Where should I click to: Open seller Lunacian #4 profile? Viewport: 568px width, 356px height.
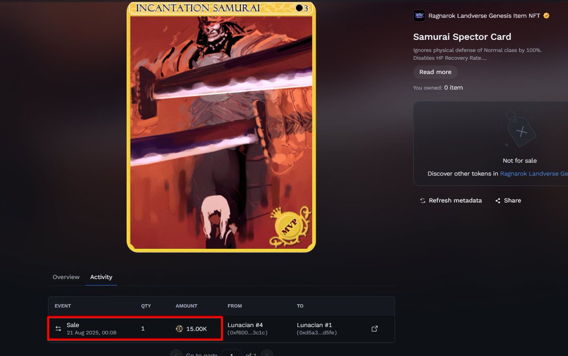click(x=245, y=325)
